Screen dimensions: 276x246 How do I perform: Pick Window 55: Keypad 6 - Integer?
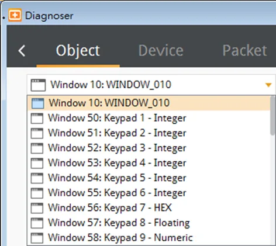(x=149, y=193)
